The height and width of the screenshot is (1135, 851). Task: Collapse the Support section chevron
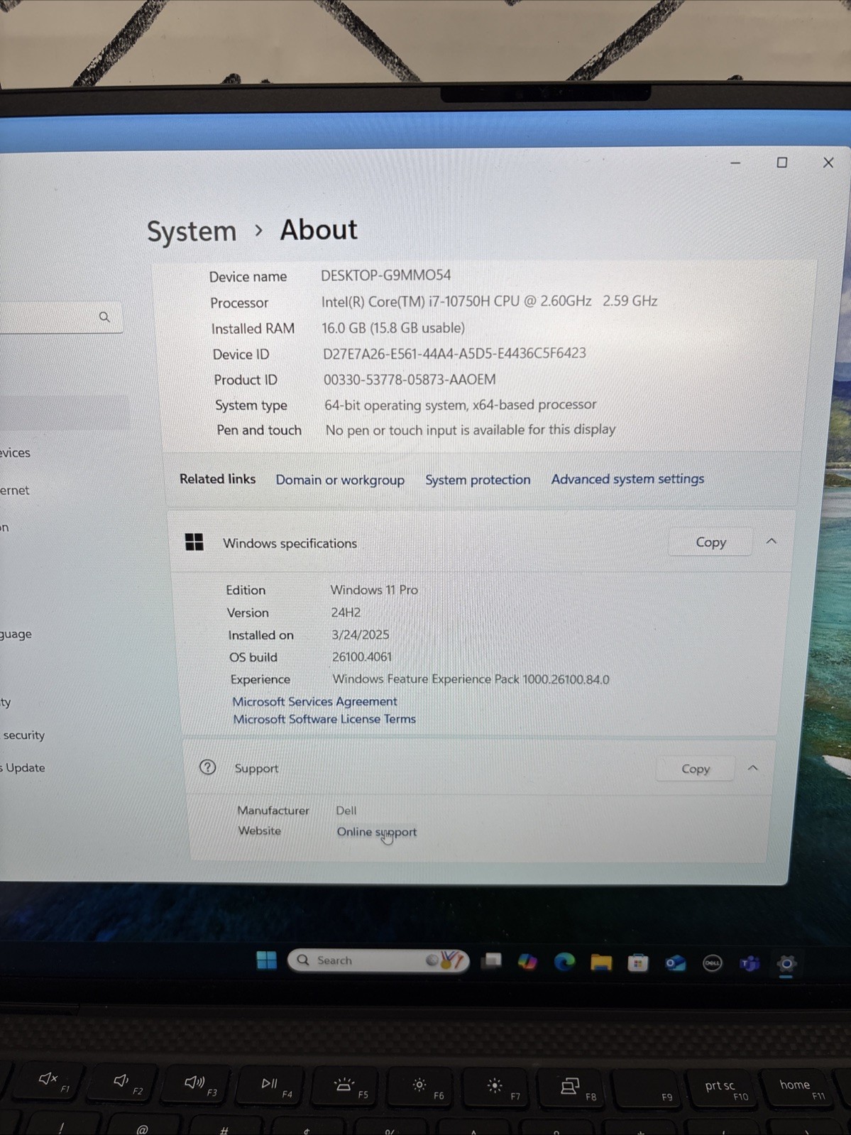click(753, 768)
